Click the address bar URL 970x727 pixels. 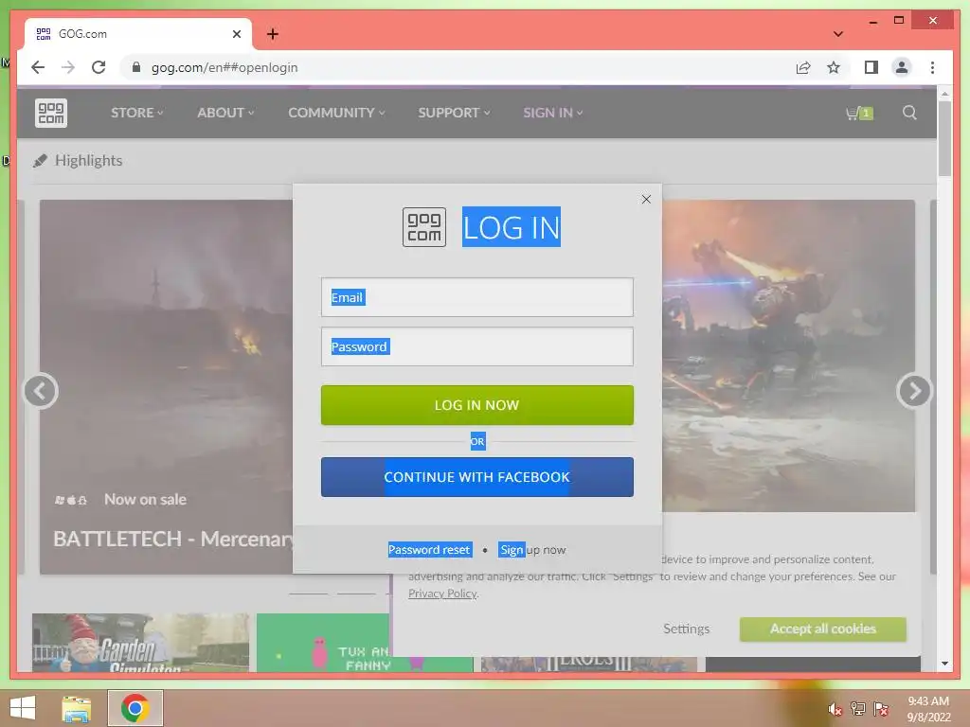(225, 67)
